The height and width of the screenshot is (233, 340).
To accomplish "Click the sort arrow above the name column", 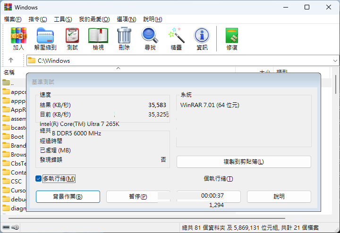I will point(118,68).
